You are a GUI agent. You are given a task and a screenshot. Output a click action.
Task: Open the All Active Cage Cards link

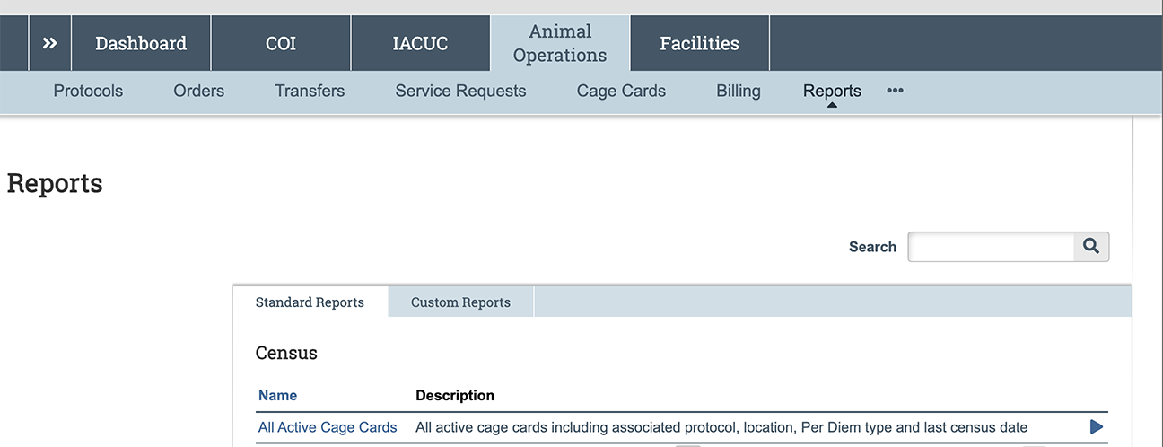click(x=328, y=427)
